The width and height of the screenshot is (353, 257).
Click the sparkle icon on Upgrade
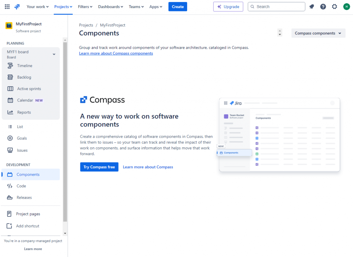coord(219,7)
